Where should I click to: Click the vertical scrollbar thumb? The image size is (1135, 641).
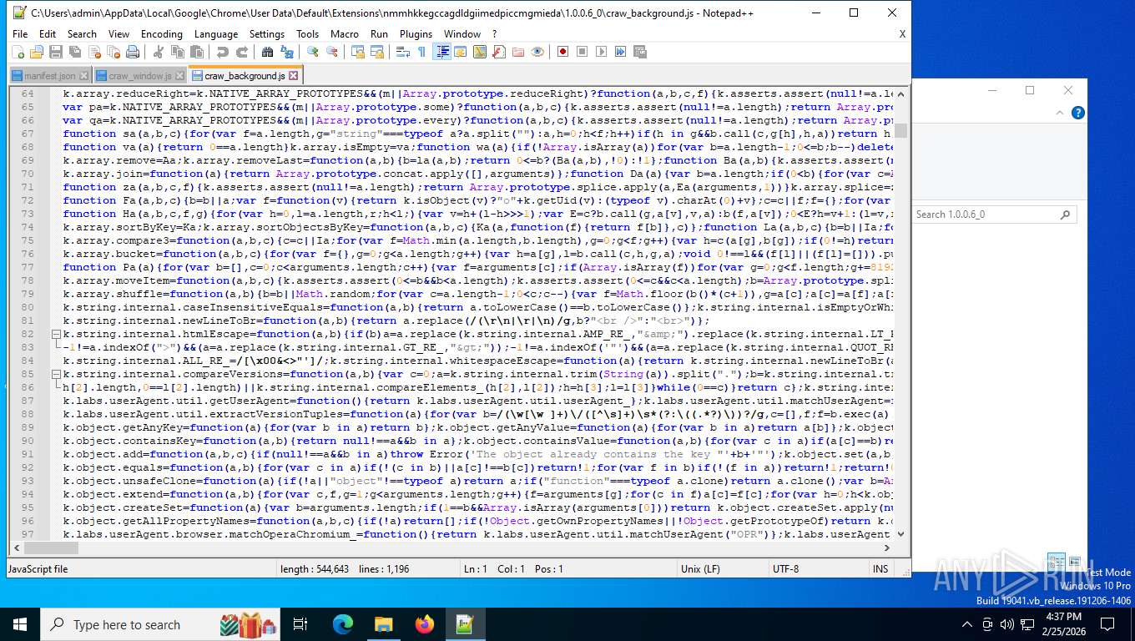[x=900, y=130]
